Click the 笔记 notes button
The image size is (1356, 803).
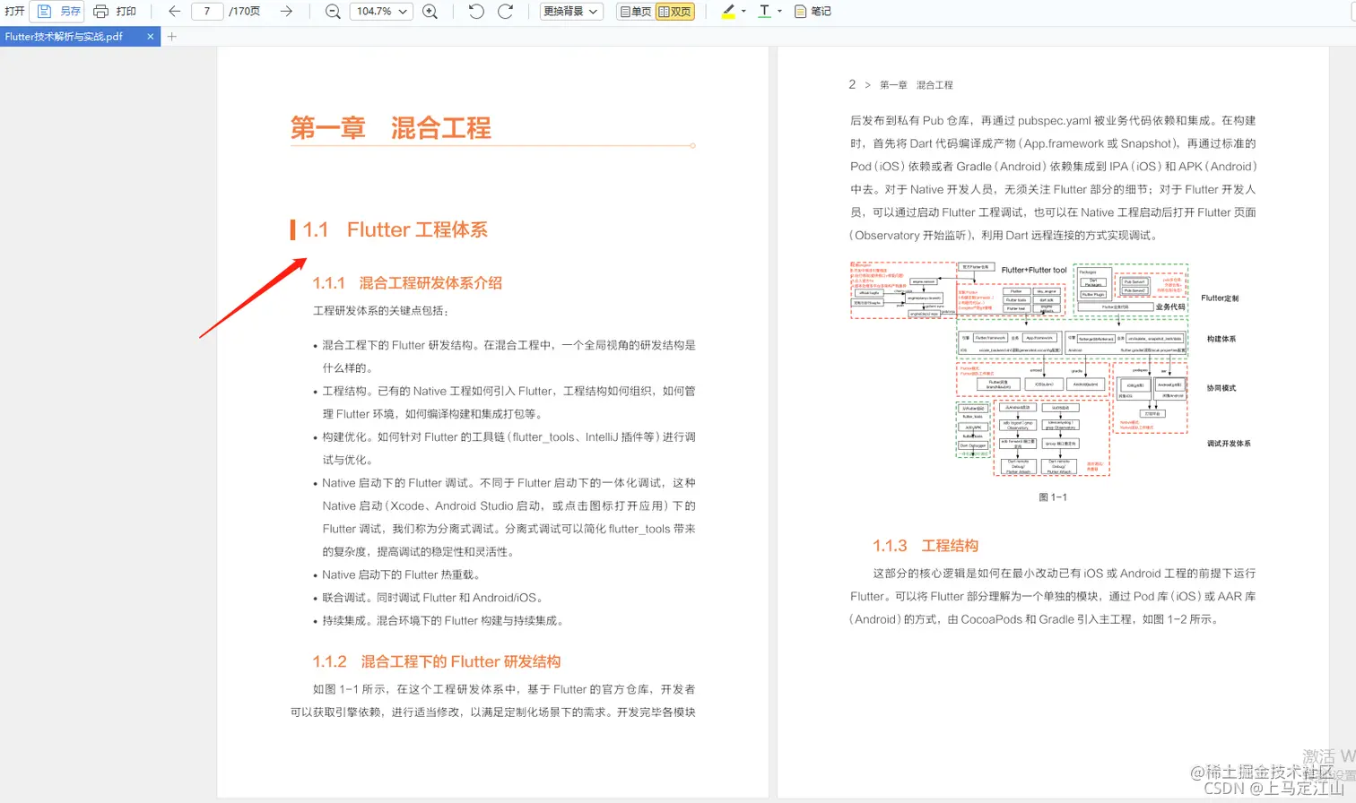pos(813,12)
